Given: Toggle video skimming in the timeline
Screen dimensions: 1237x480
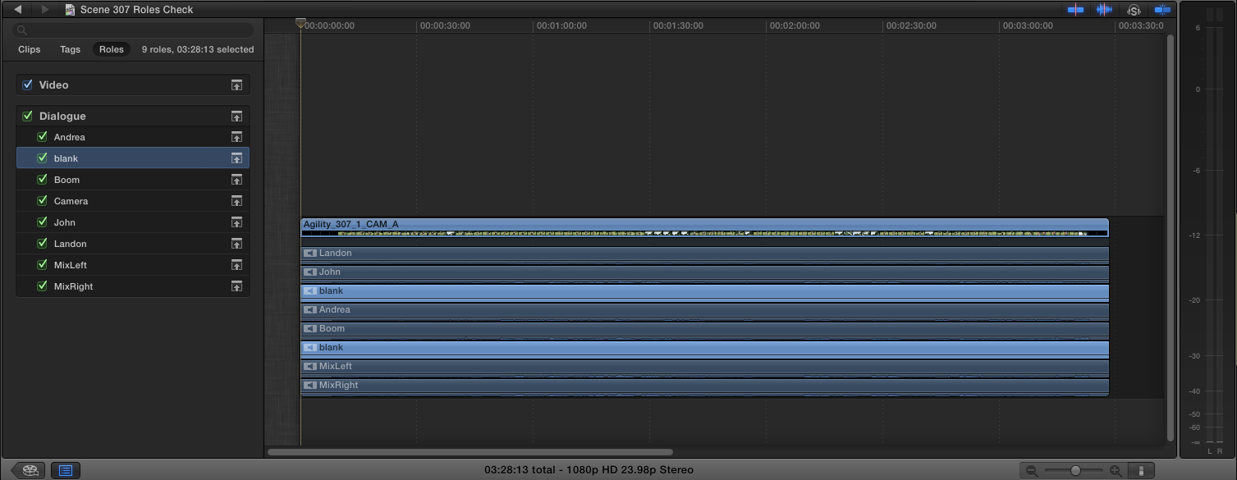Looking at the screenshot, I should 1075,10.
